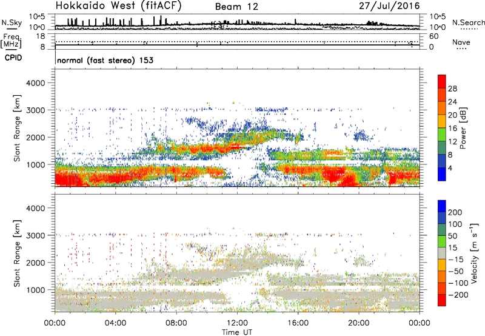Click the "200" value on the Velocity colorbar
Screen dimensions: 485x336
[x=455, y=212]
